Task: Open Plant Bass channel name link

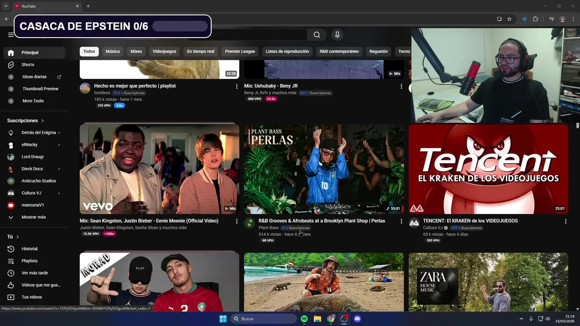Action: [269, 228]
